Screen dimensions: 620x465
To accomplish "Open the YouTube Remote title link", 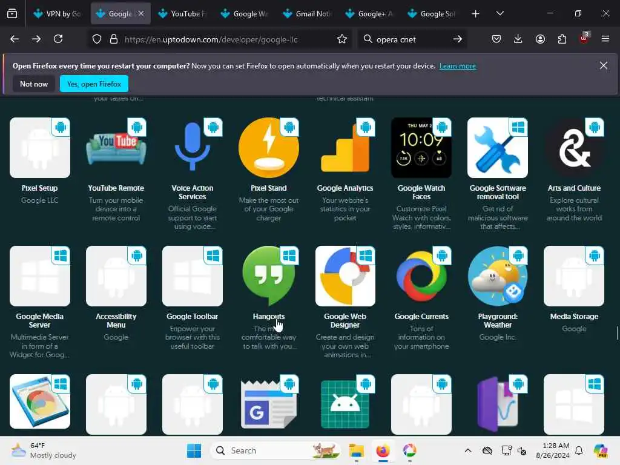I will coord(116,188).
